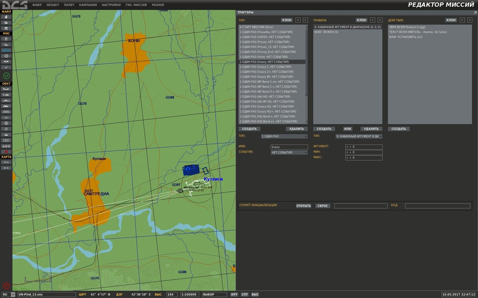Click the new mission file icon

6,17
